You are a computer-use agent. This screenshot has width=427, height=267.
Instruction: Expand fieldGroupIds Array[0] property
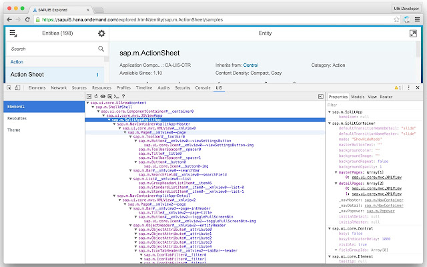(336, 250)
